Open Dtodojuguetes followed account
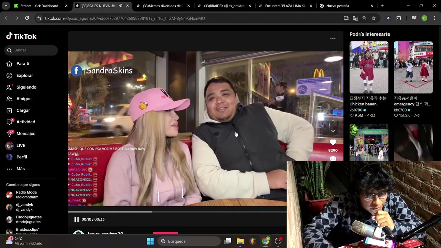Viewport: 441px width, 248px height. (x=29, y=219)
